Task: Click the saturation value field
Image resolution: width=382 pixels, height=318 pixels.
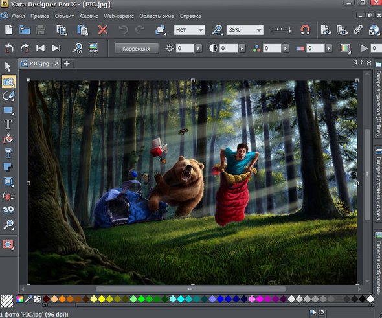Action: click(x=272, y=48)
